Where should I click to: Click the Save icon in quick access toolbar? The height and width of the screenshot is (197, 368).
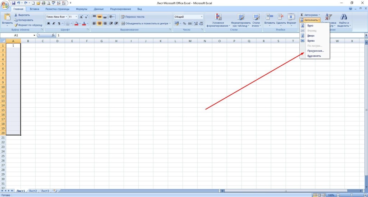[13, 3]
